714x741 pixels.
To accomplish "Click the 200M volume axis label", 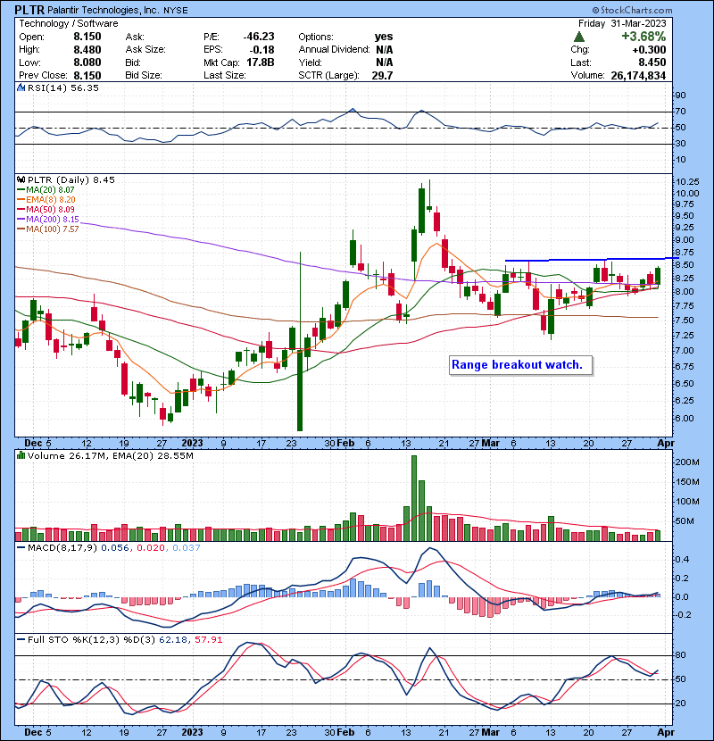I will tap(687, 462).
